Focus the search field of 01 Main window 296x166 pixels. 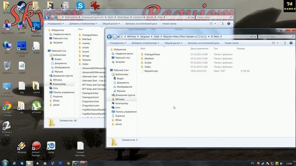coord(276,36)
